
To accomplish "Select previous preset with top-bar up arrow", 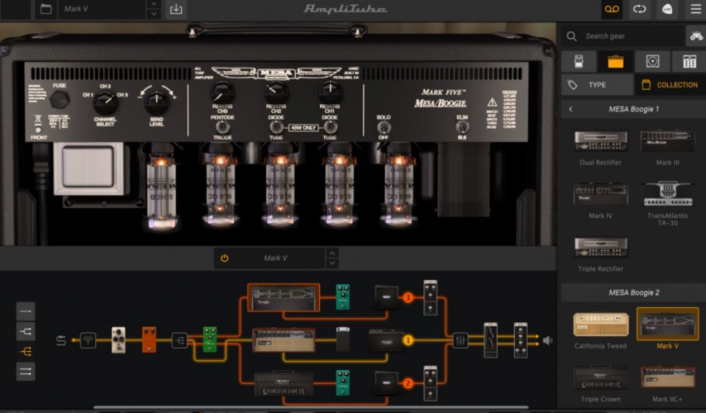I will click(154, 4).
